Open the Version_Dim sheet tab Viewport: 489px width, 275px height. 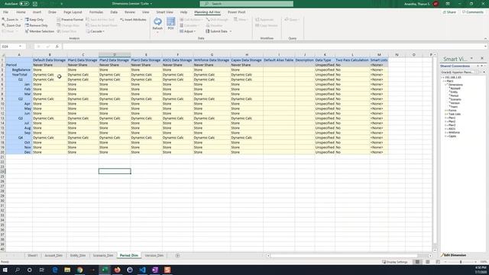(x=154, y=255)
